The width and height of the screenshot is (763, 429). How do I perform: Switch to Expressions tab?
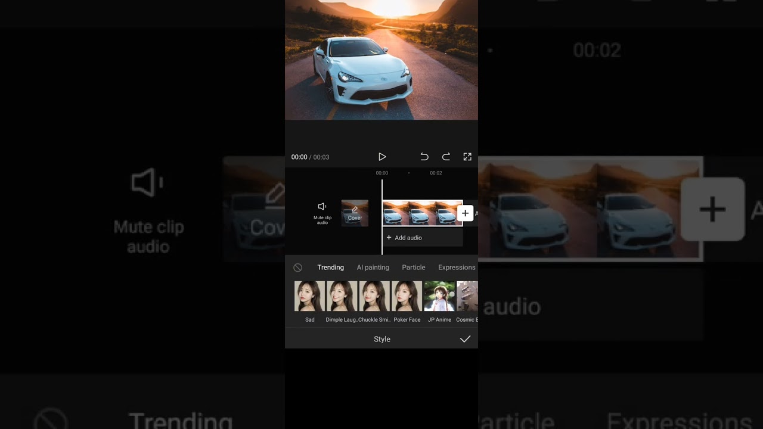pos(457,268)
